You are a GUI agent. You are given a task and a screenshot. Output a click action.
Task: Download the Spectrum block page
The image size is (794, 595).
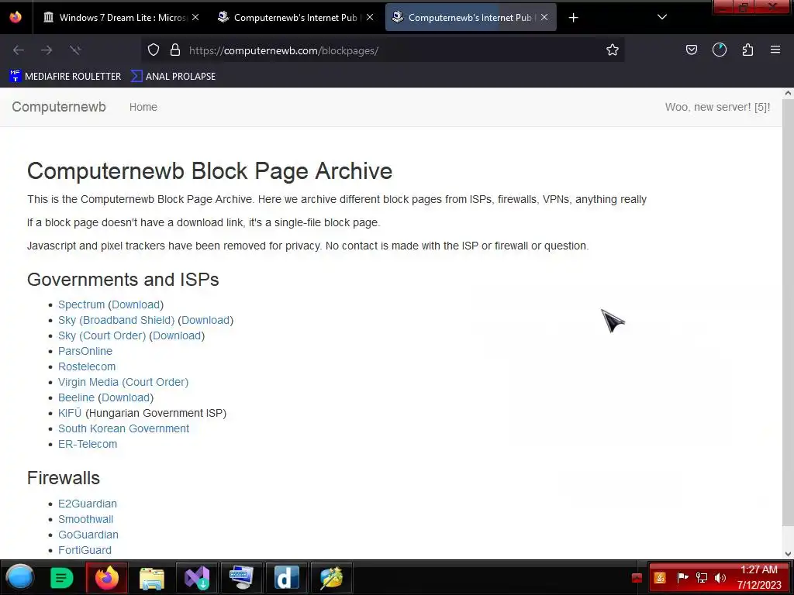click(x=136, y=304)
